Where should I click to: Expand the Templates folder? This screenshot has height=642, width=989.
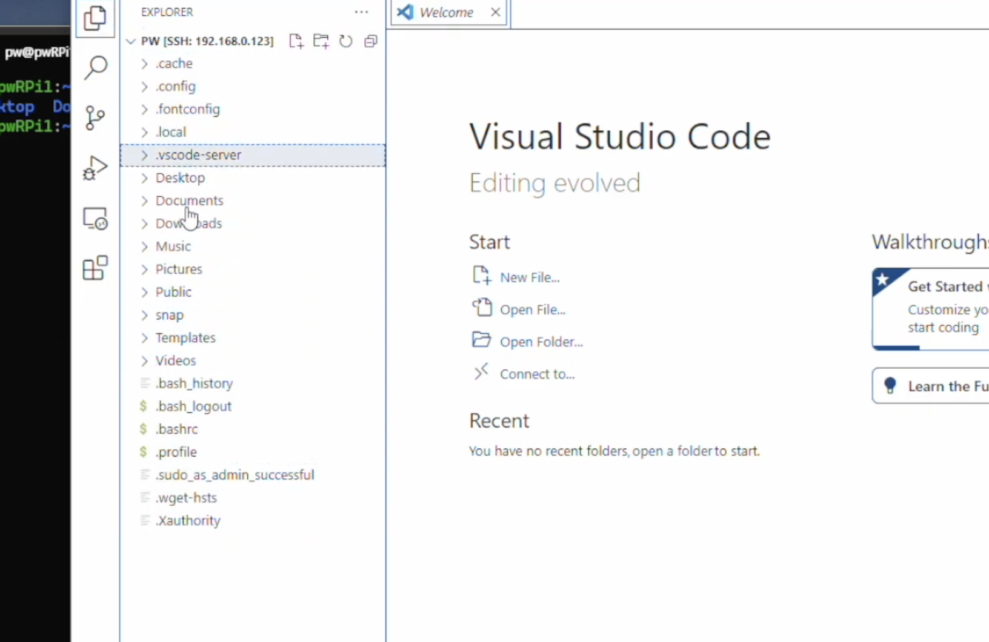pyautogui.click(x=253, y=338)
